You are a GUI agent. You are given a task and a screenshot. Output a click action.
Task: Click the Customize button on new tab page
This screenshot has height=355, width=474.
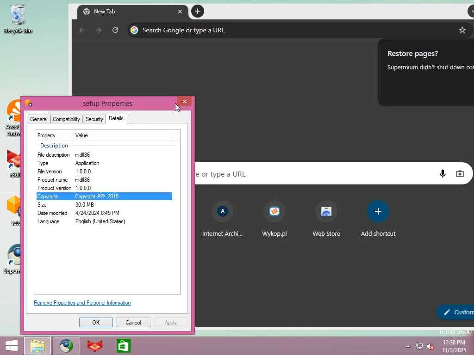[x=455, y=312]
